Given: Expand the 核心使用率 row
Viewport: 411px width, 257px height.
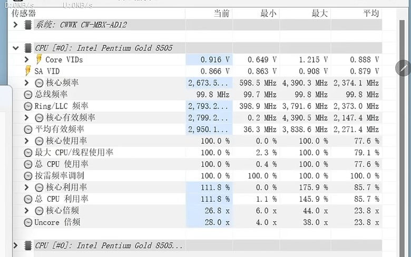Looking at the screenshot, I should [26, 141].
